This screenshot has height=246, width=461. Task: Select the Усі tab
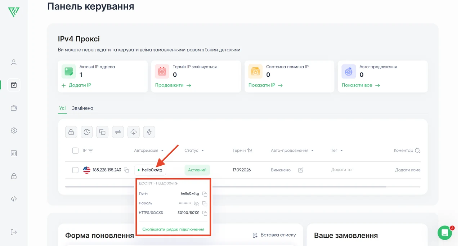click(x=62, y=108)
